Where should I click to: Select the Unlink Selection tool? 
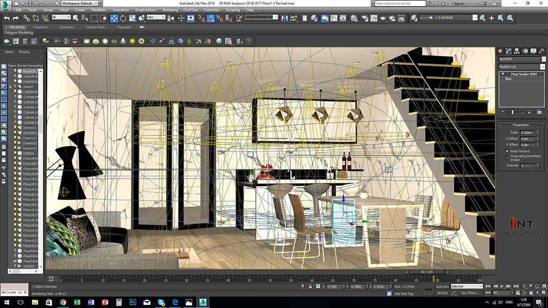tap(36, 18)
